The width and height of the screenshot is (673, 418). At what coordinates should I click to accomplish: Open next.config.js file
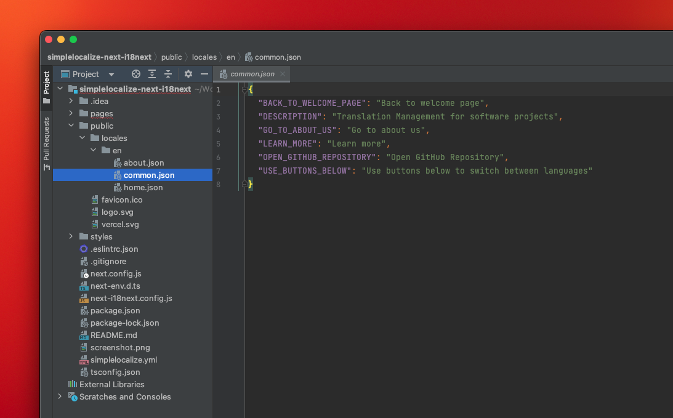pyautogui.click(x=116, y=274)
